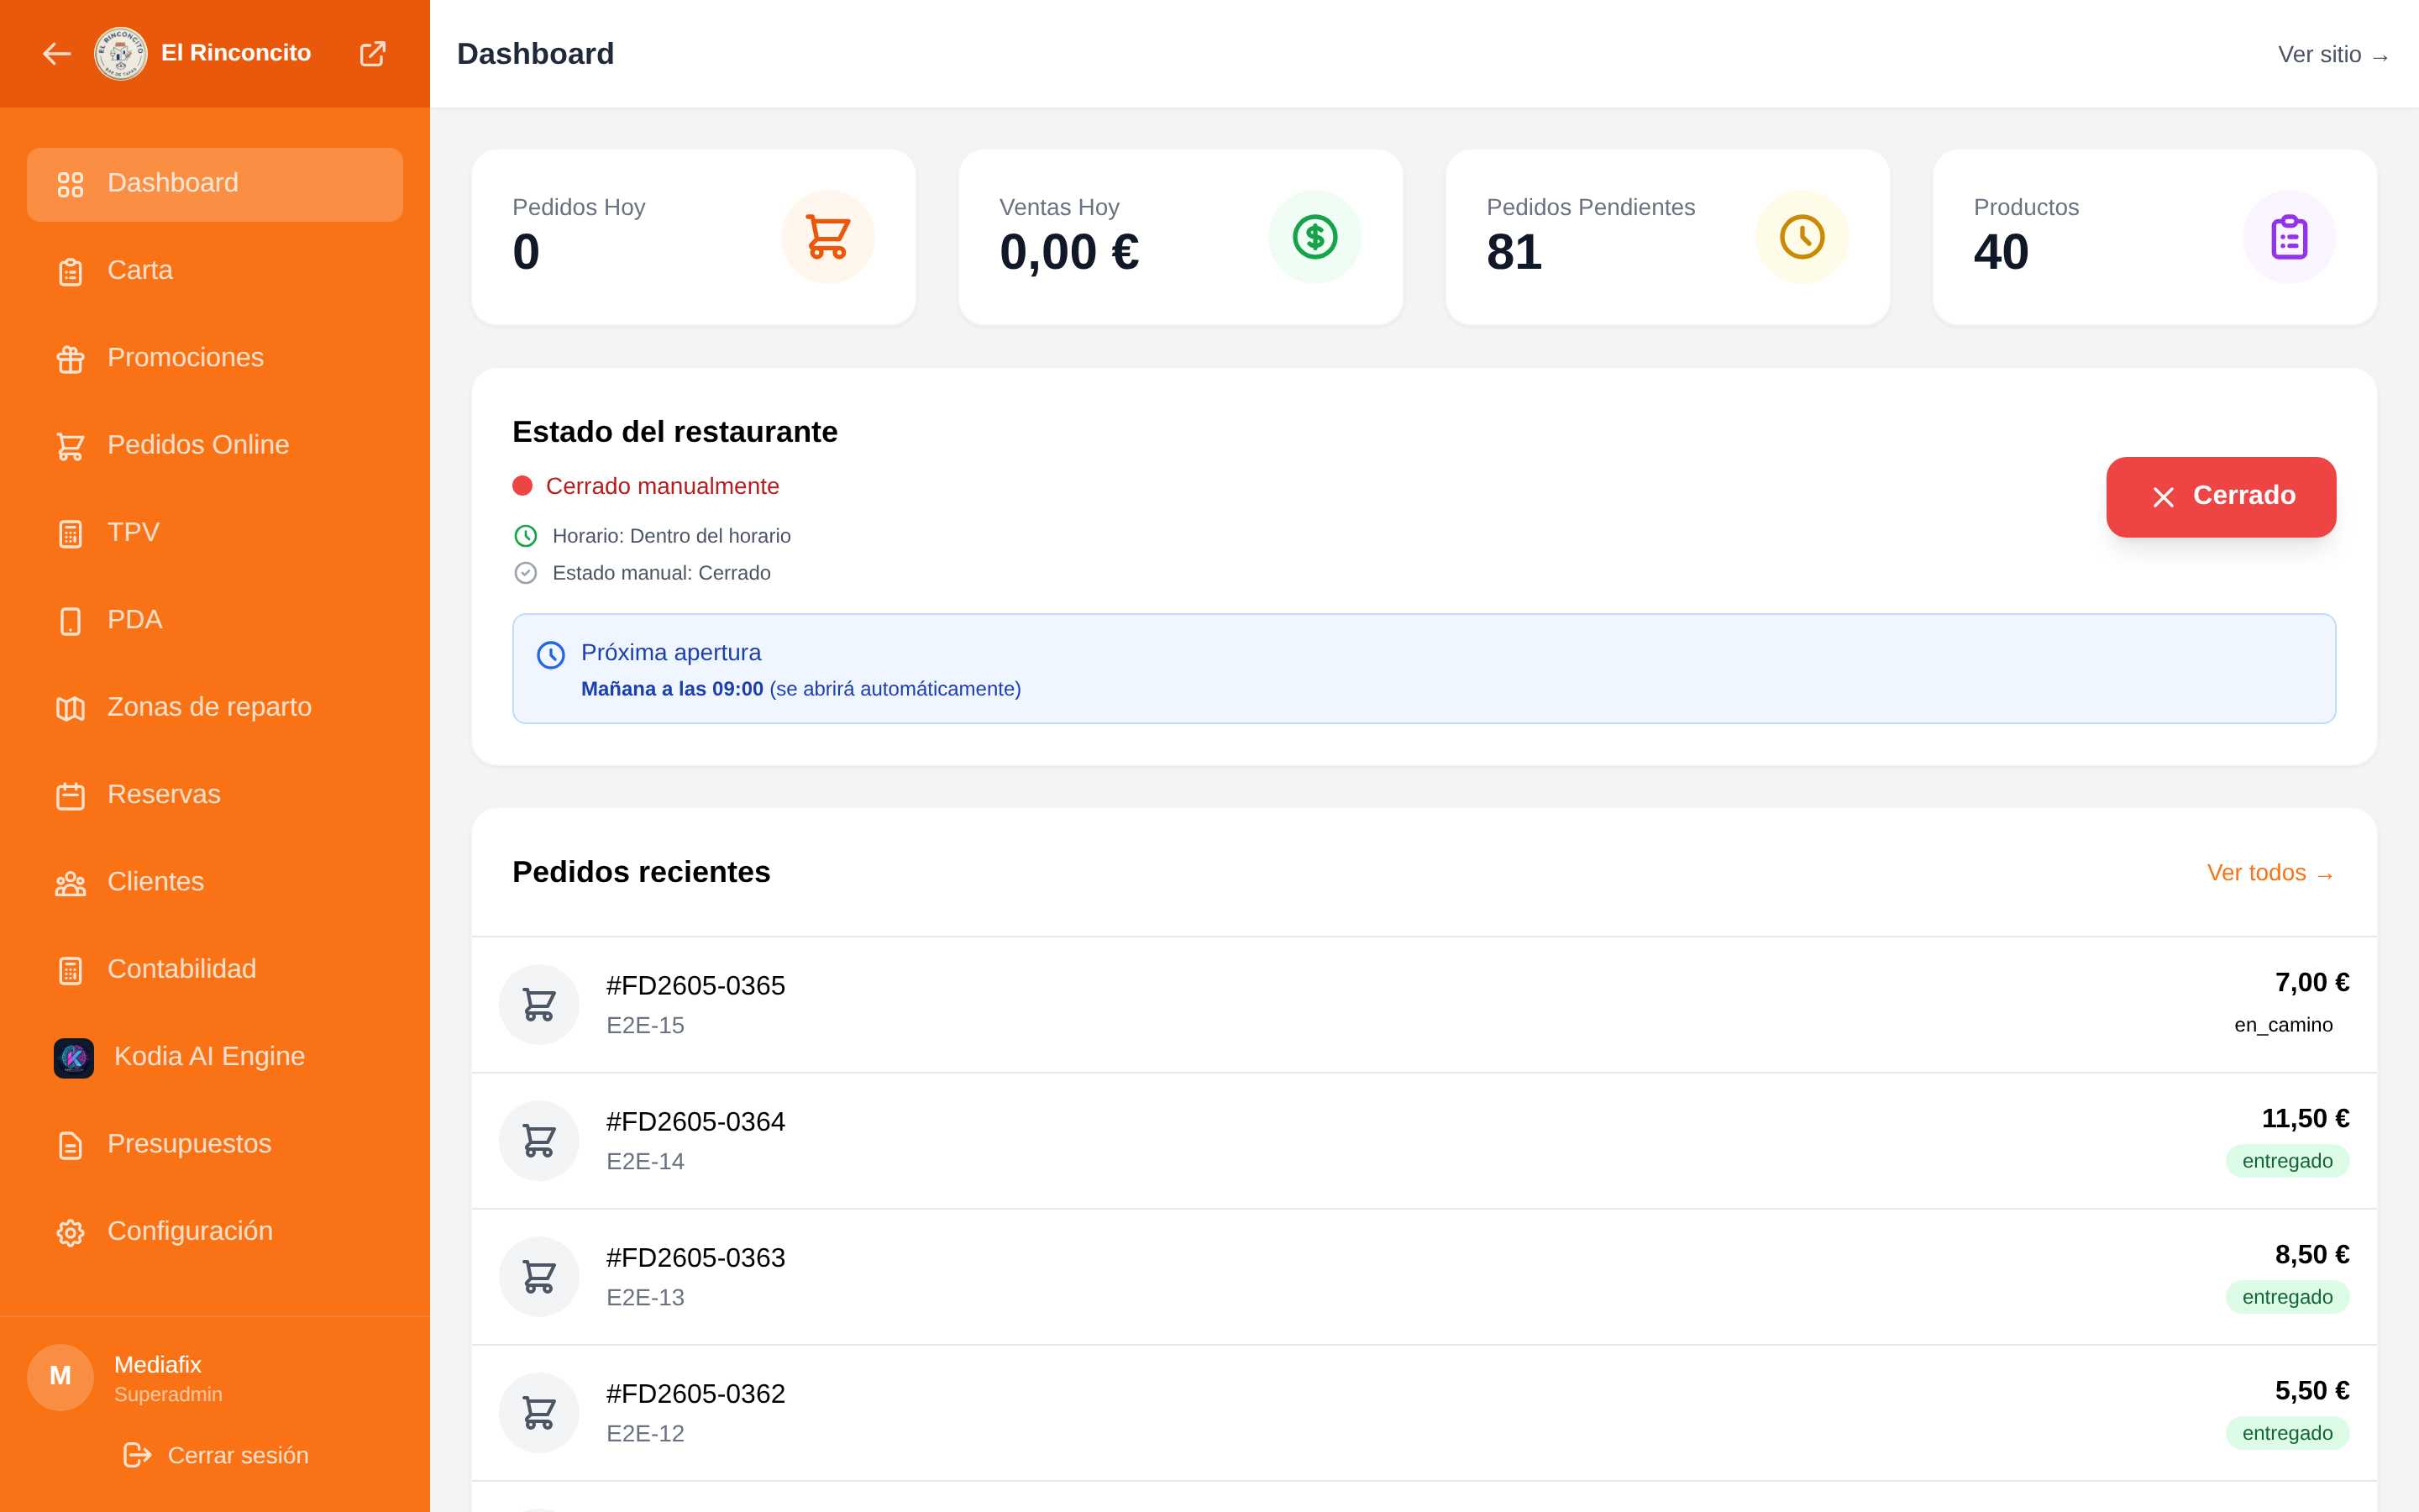Screen dimensions: 2419x1512
Task: Click the en_camino status of order 0365
Action: [2284, 1025]
